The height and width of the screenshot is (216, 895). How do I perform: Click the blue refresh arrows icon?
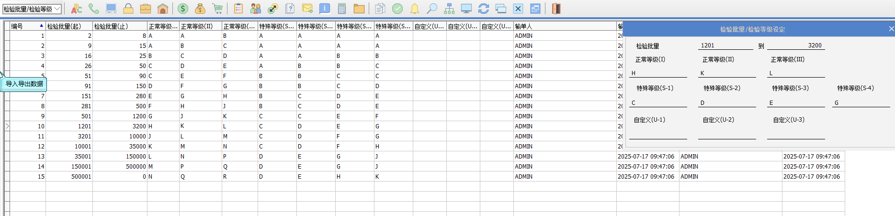click(483, 9)
